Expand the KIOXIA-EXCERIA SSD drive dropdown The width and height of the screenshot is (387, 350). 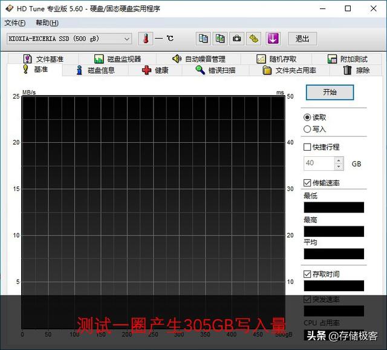(x=127, y=39)
